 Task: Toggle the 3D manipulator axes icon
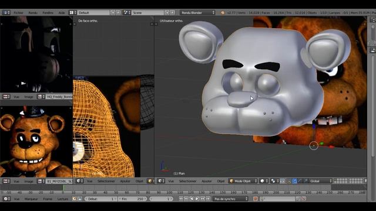click(x=289, y=181)
